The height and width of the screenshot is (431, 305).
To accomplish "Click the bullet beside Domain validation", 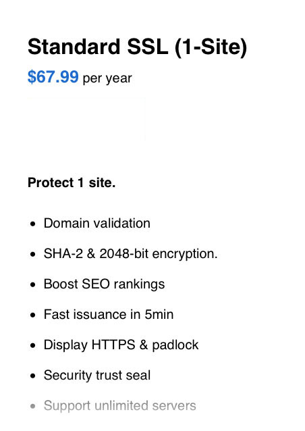I will [x=33, y=224].
